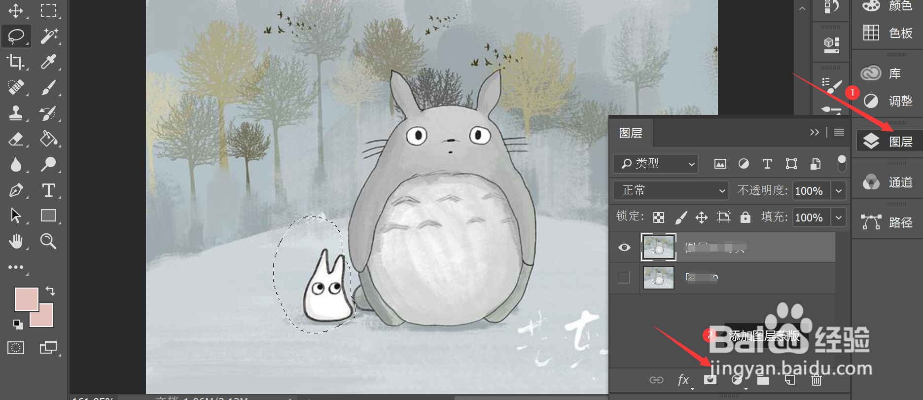Click the 图层 tab header in the Layers panel
The height and width of the screenshot is (400, 923).
coord(631,133)
